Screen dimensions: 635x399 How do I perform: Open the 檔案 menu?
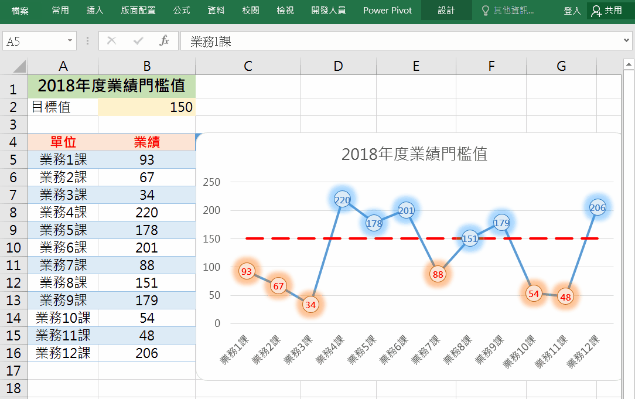pos(20,11)
